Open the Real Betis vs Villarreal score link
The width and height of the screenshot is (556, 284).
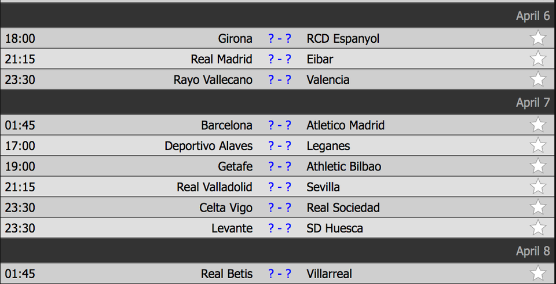[x=280, y=274]
